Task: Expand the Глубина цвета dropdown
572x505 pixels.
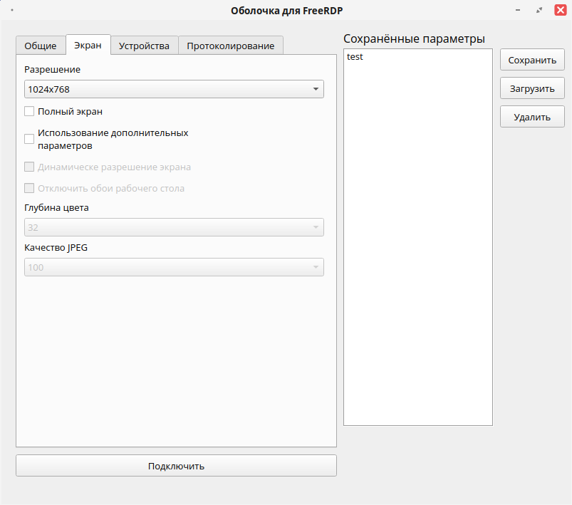Action: tap(174, 227)
